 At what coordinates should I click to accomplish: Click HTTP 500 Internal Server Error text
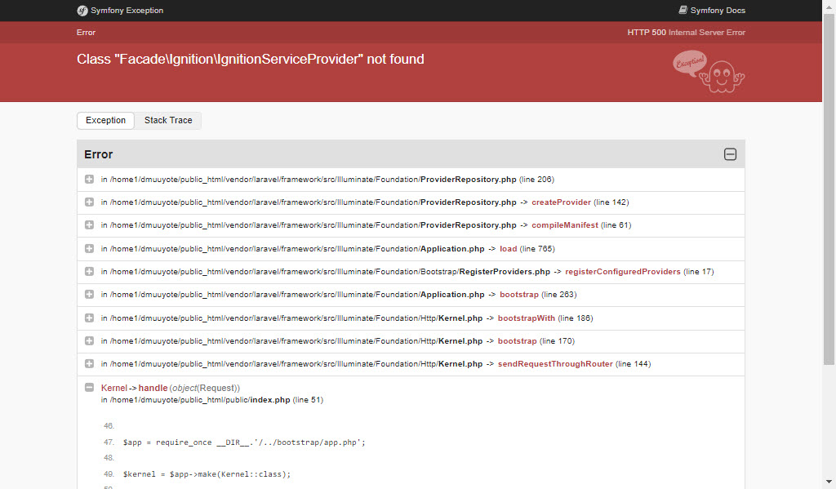click(x=686, y=33)
